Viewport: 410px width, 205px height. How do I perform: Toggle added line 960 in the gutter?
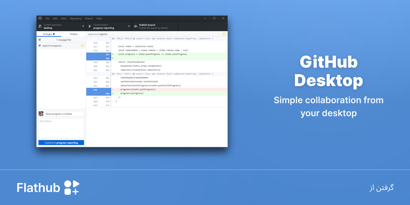click(x=98, y=58)
